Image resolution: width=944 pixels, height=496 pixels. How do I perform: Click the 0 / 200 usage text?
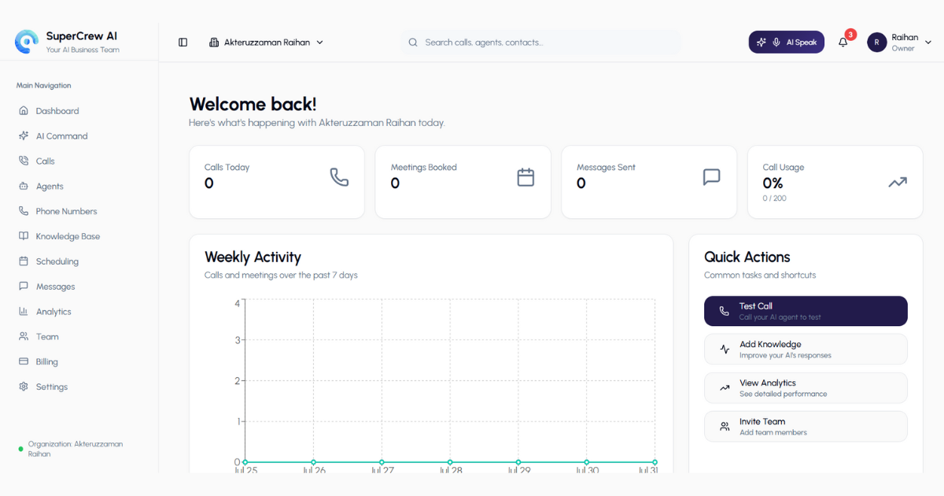(x=774, y=198)
